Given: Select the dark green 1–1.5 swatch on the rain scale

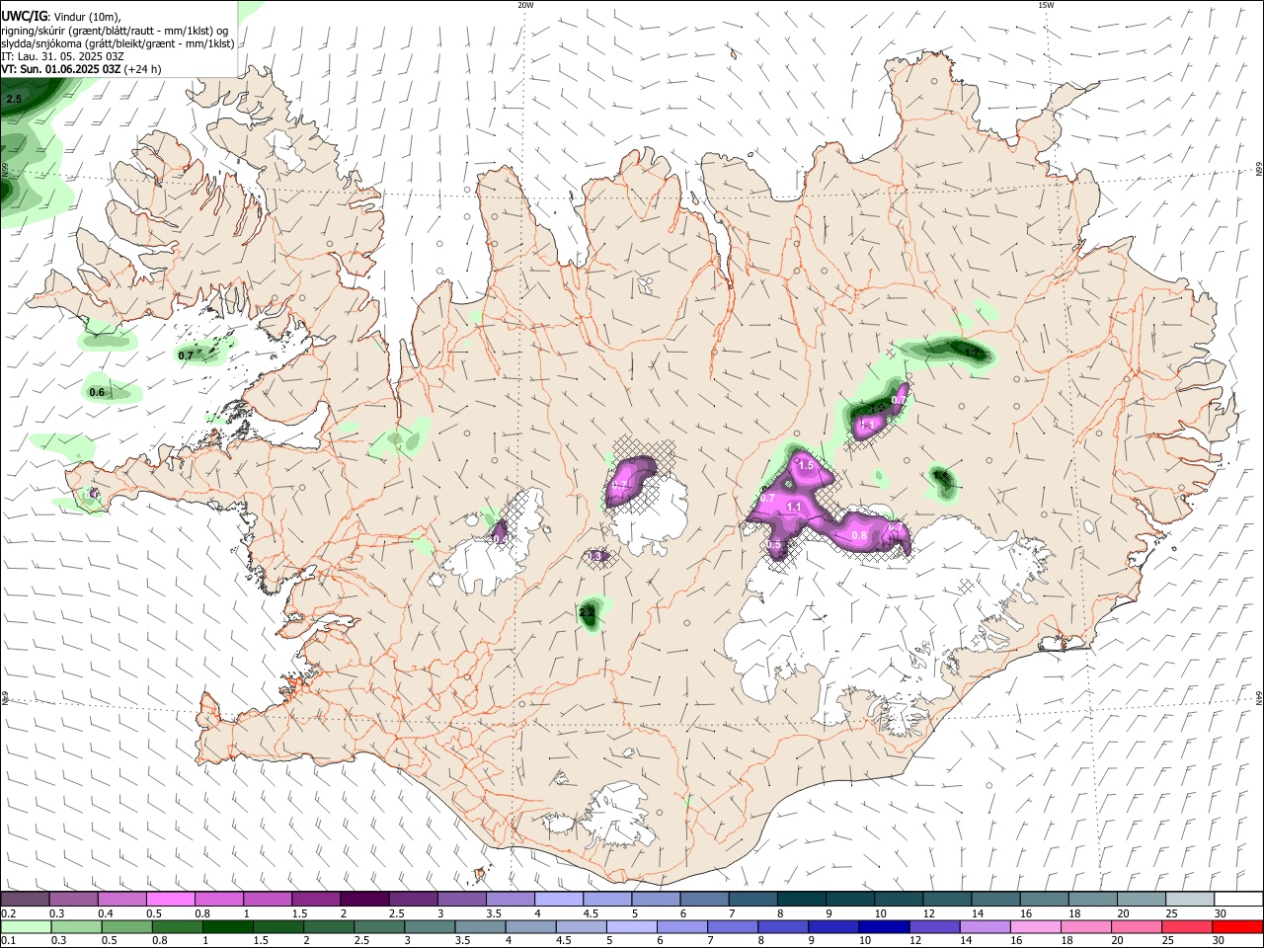Looking at the screenshot, I should 227,926.
